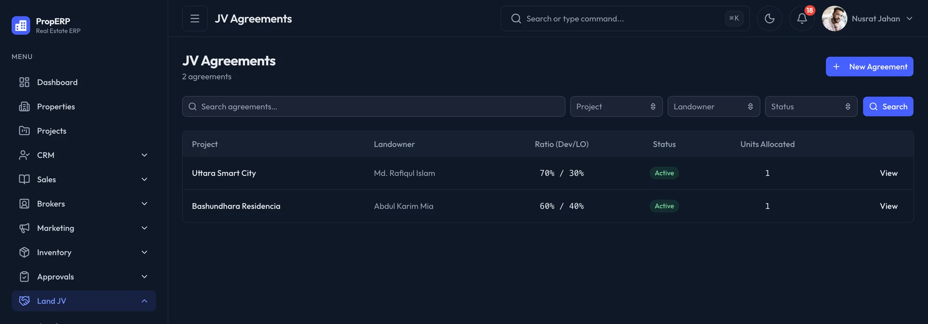This screenshot has width=928, height=324.
Task: Click the CRM user icon
Action: [24, 155]
